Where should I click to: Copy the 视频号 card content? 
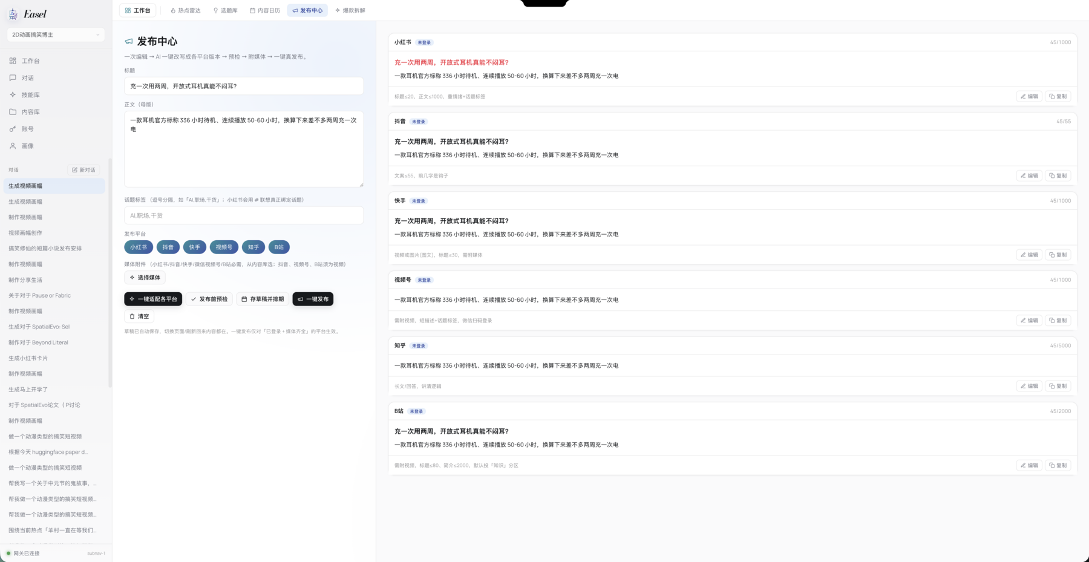pos(1058,321)
